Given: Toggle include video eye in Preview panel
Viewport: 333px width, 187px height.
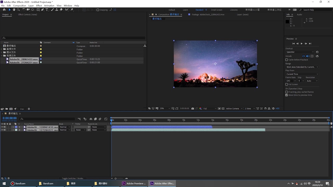Looking at the screenshot, I should click(x=303, y=56).
